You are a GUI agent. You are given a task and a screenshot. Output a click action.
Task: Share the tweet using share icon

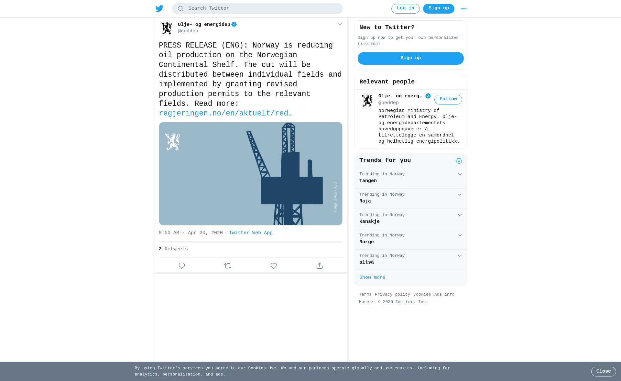pos(320,266)
